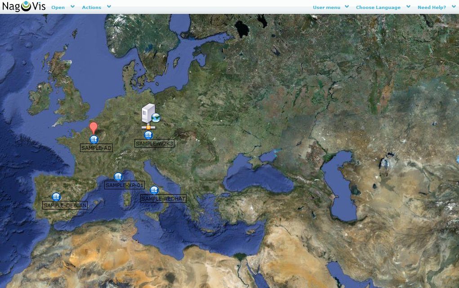Click the SAMPLE-REDHAT host status icon
The width and height of the screenshot is (459, 288).
pos(154,190)
